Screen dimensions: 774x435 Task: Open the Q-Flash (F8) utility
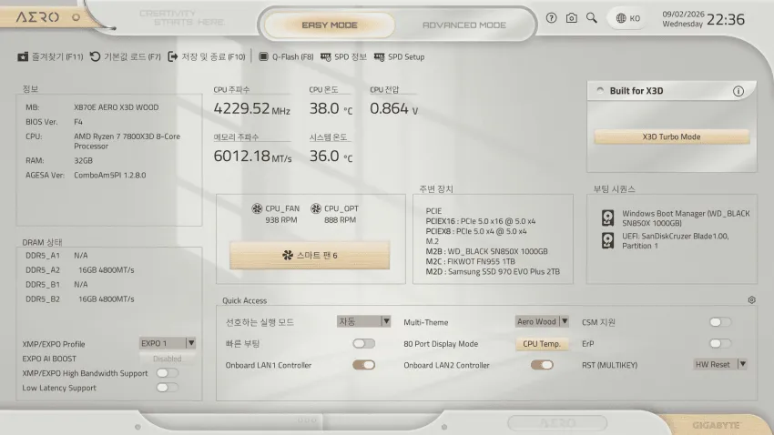pos(286,56)
